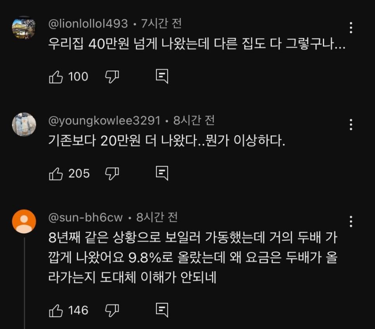Image resolution: width=375 pixels, height=329 pixels.
Task: Reply to the @lionlollol493 comment
Action: (162, 77)
